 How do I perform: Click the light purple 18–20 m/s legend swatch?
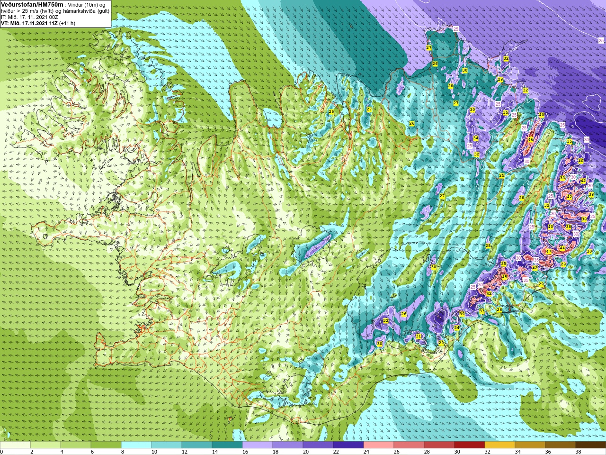pyautogui.click(x=288, y=445)
